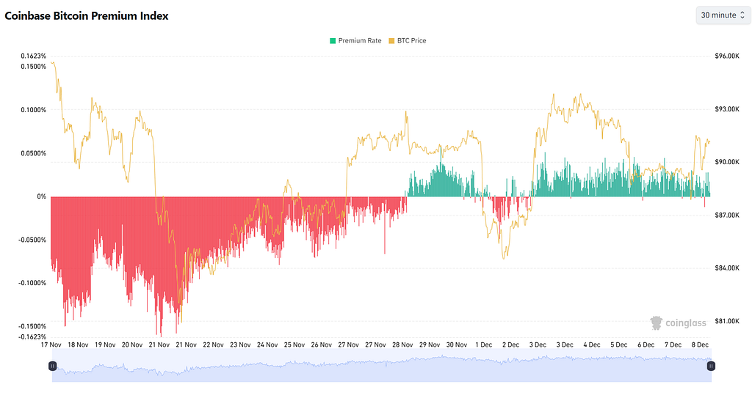Click the 25 Nov date label
The image size is (752, 398).
[294, 344]
